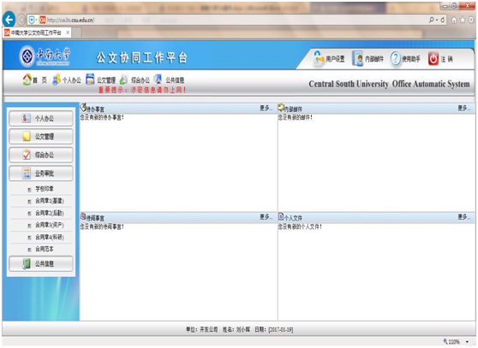
Task: Open browser home icon
Action: (454, 20)
